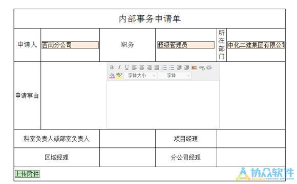Open the yellow highlight color tool
The width and height of the screenshot is (297, 184).
(x=119, y=75)
